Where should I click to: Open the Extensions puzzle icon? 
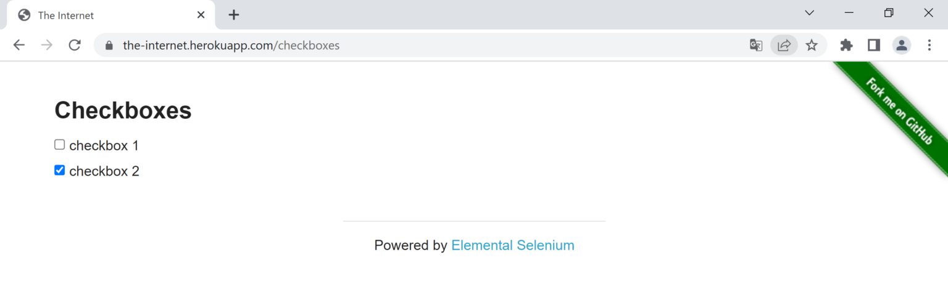click(x=846, y=45)
